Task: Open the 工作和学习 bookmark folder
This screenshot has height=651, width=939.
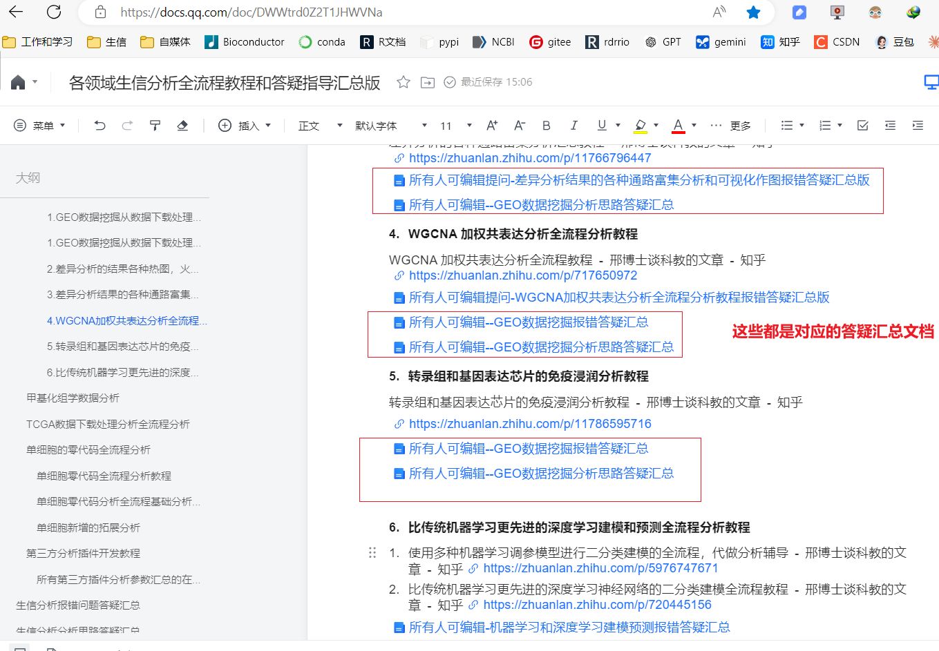Action: [38, 41]
